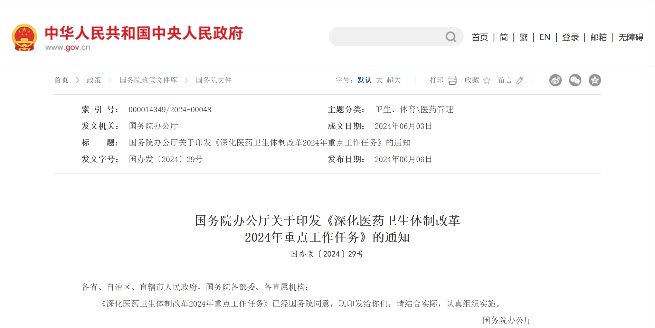The width and height of the screenshot is (655, 328).
Task: Share to WeChat via round icon
Action: click(x=575, y=80)
